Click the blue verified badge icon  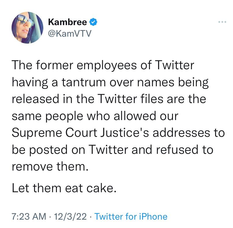click(93, 22)
